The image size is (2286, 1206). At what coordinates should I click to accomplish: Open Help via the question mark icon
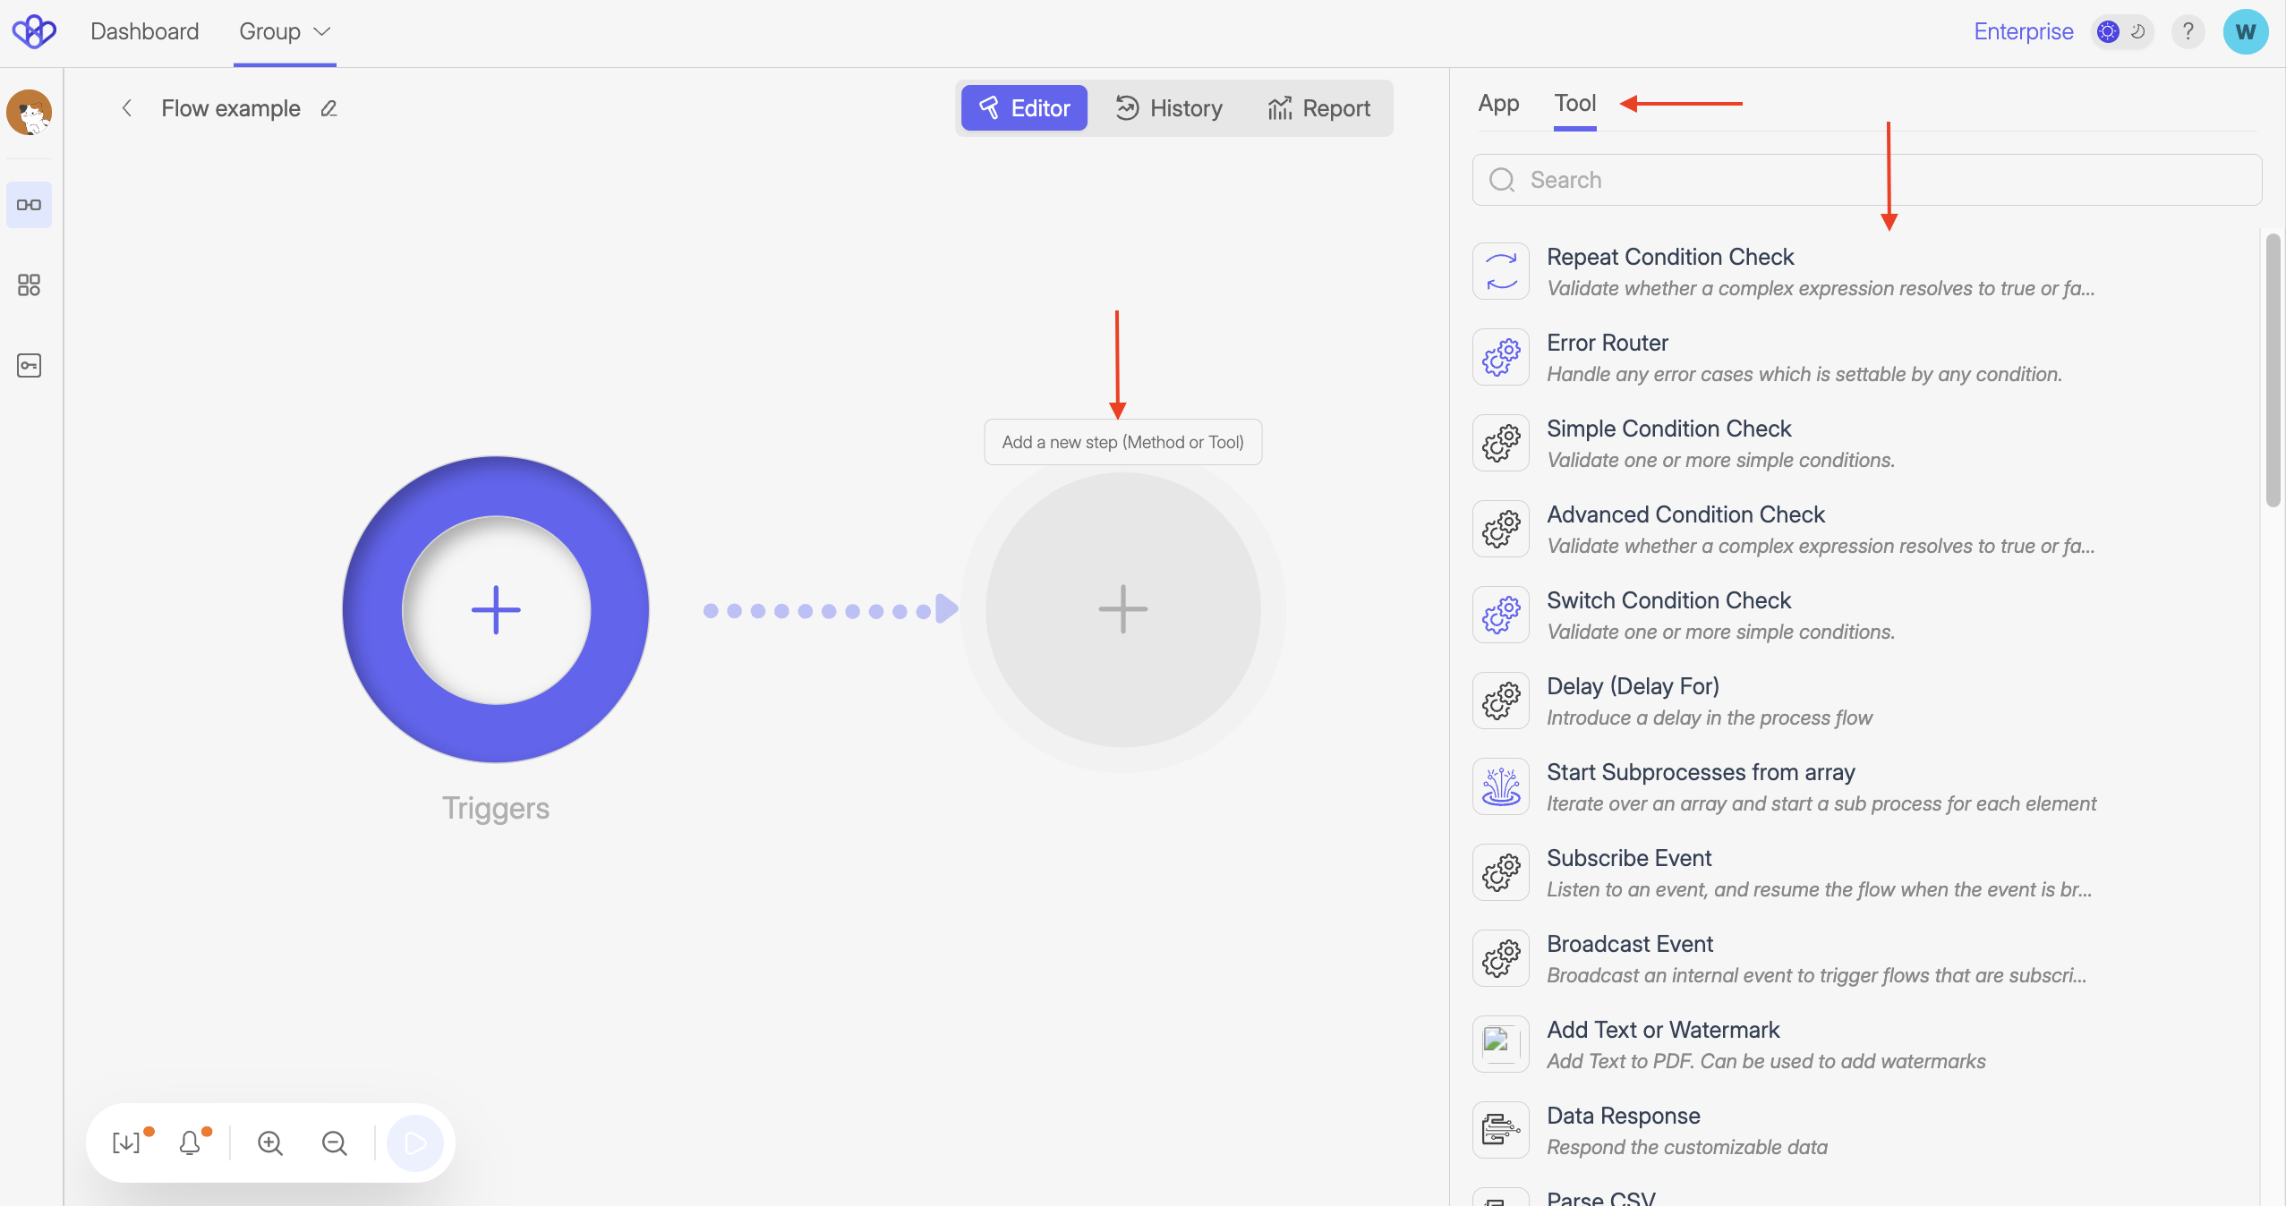point(2188,31)
